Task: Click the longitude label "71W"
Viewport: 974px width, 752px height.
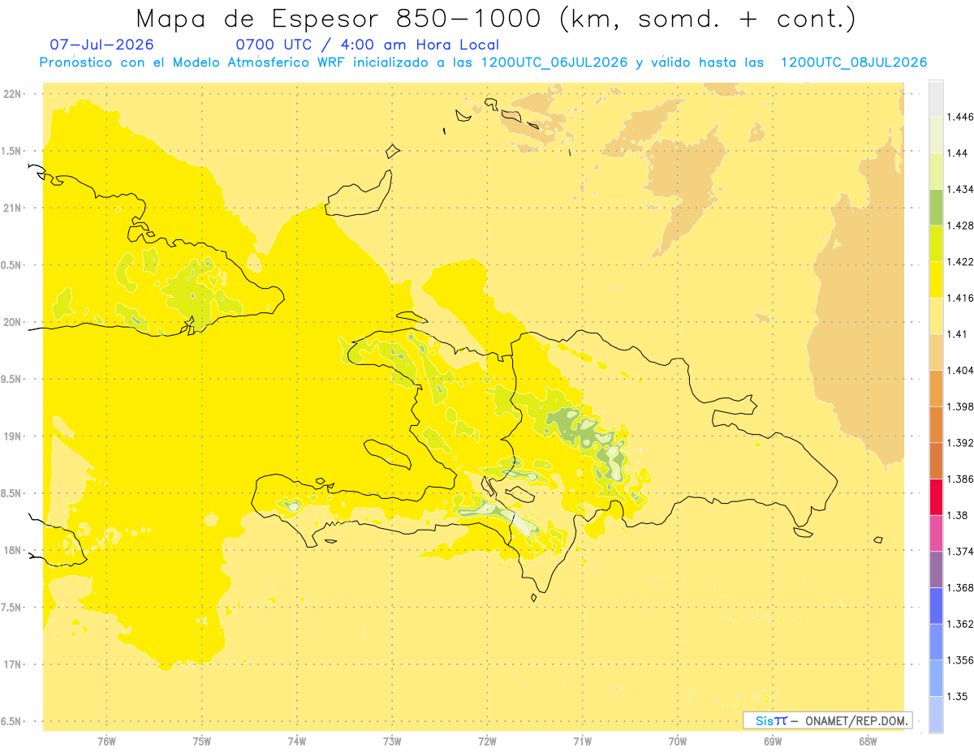Action: [582, 741]
